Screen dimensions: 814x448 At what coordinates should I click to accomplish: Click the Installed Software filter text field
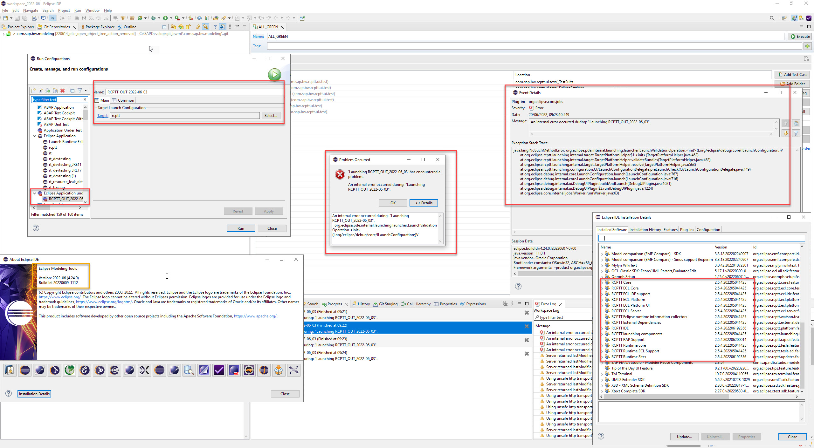701,238
